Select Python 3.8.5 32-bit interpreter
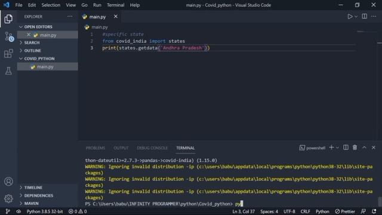Image resolution: width=382 pixels, height=215 pixels. coord(45,211)
